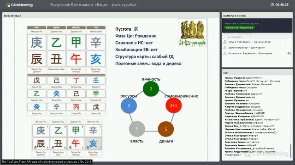Click the large green 乙 day stem cell
Viewport: 295px width, 165px height.
point(56,42)
